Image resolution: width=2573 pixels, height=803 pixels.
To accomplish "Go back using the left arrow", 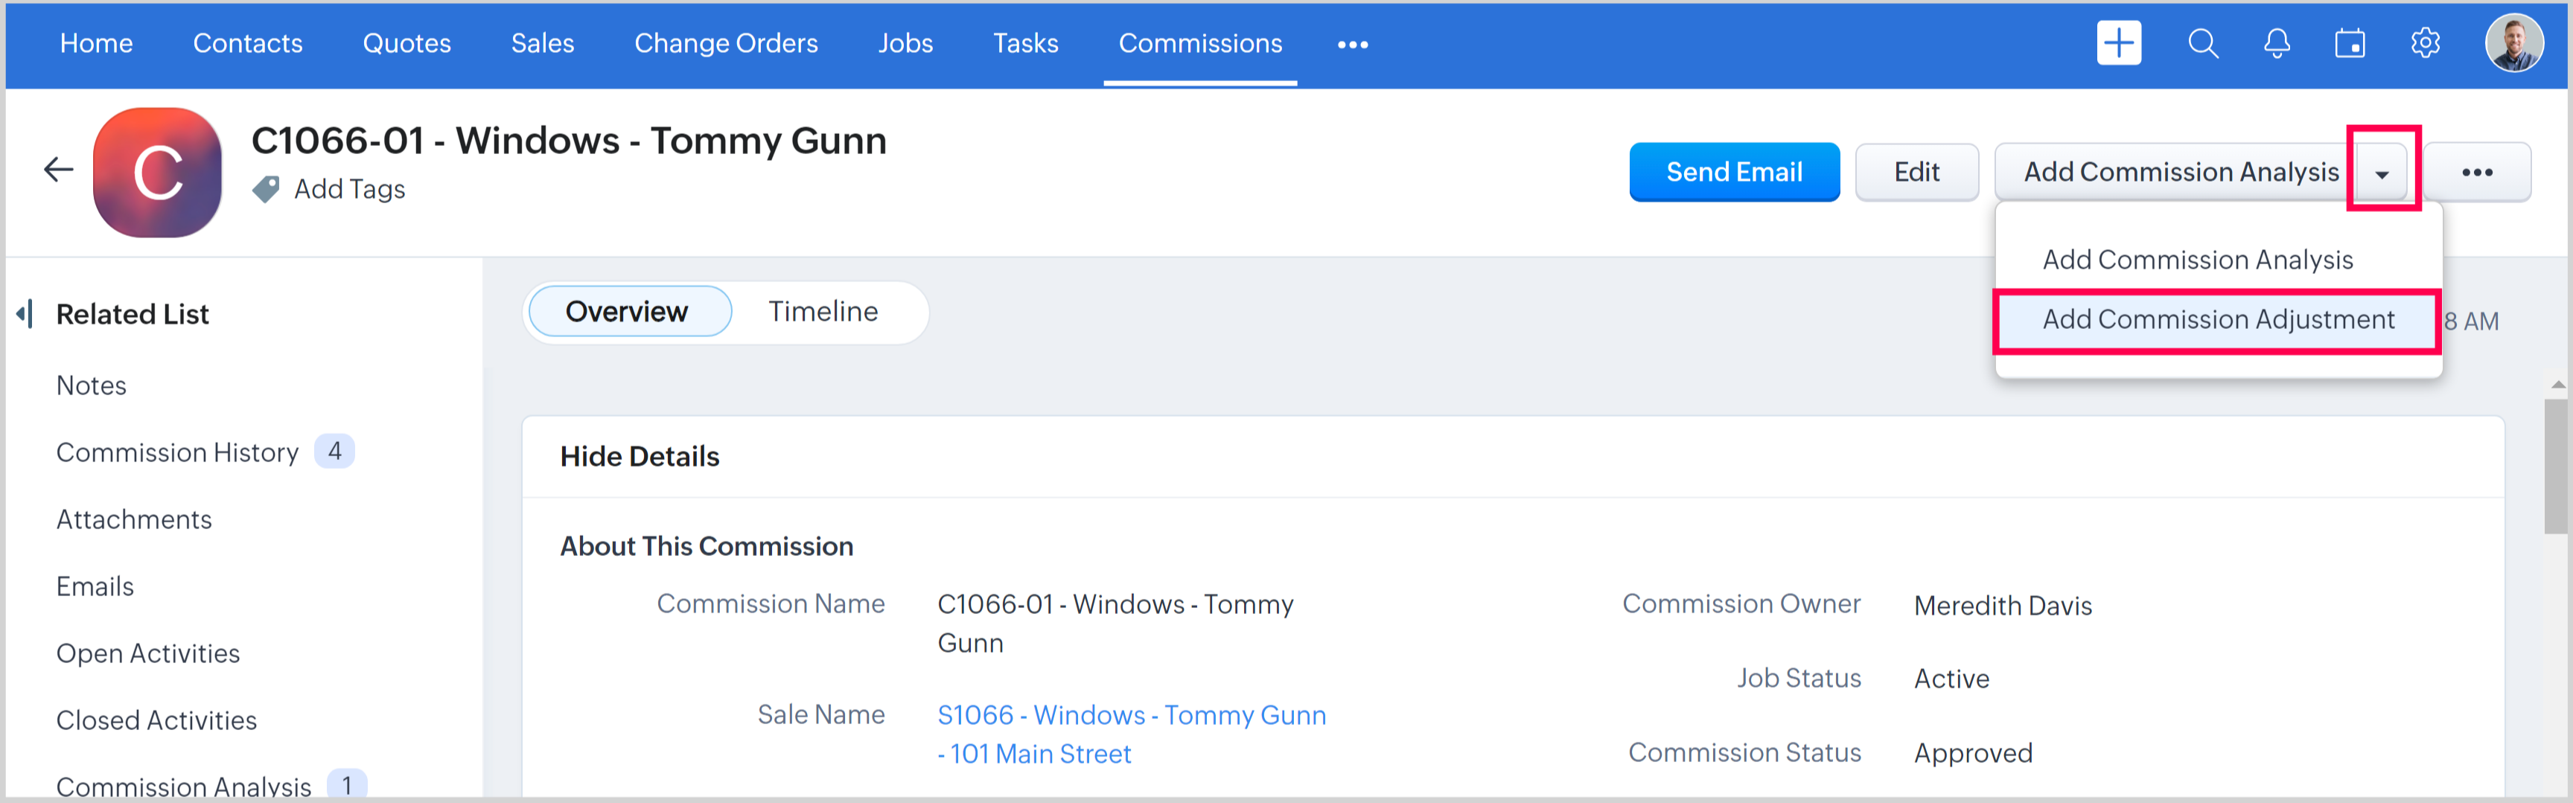I will point(59,170).
